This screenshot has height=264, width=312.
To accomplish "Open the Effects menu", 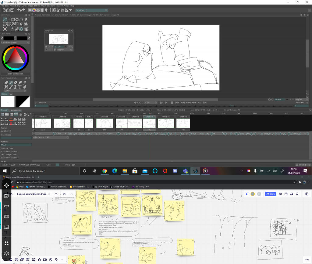I will (37, 6).
